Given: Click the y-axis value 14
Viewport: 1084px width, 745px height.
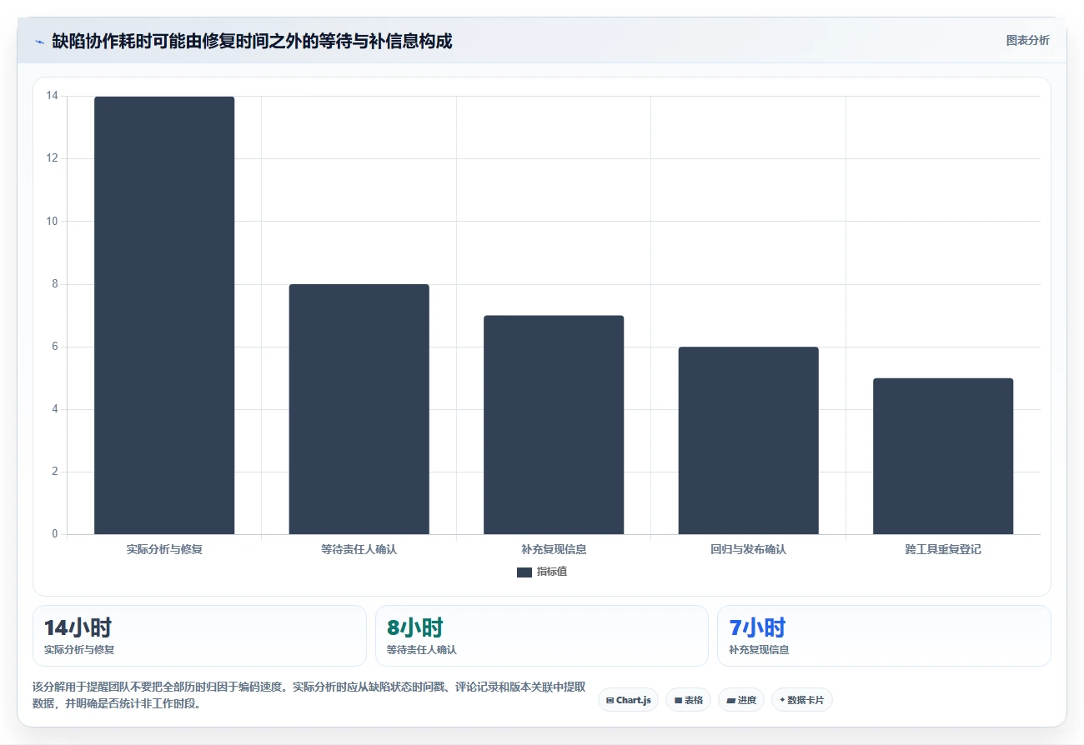Looking at the screenshot, I should coord(52,96).
